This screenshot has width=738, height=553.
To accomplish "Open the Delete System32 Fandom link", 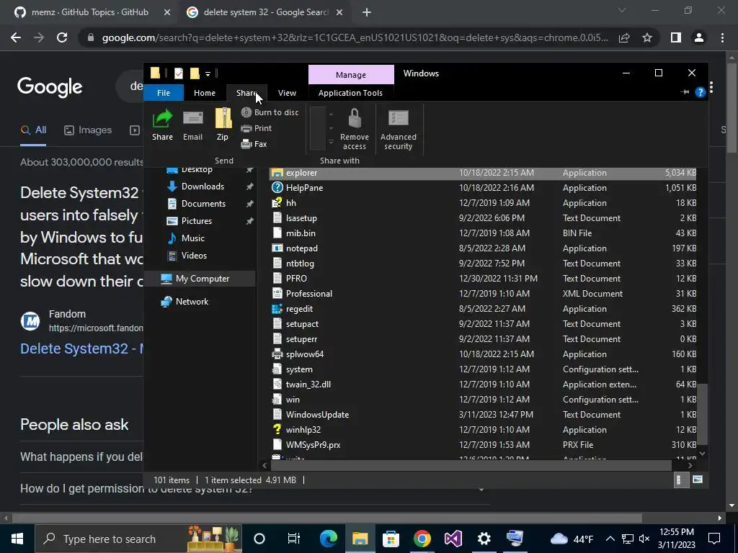I will (x=81, y=349).
